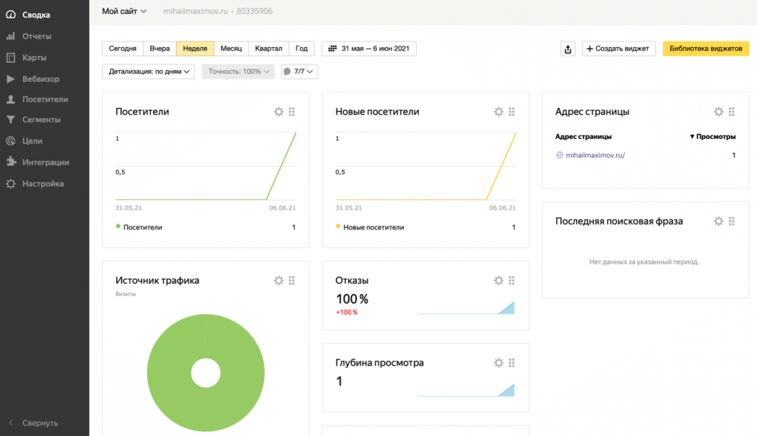Select the Квартал period option
The width and height of the screenshot is (757, 436).
(x=268, y=48)
